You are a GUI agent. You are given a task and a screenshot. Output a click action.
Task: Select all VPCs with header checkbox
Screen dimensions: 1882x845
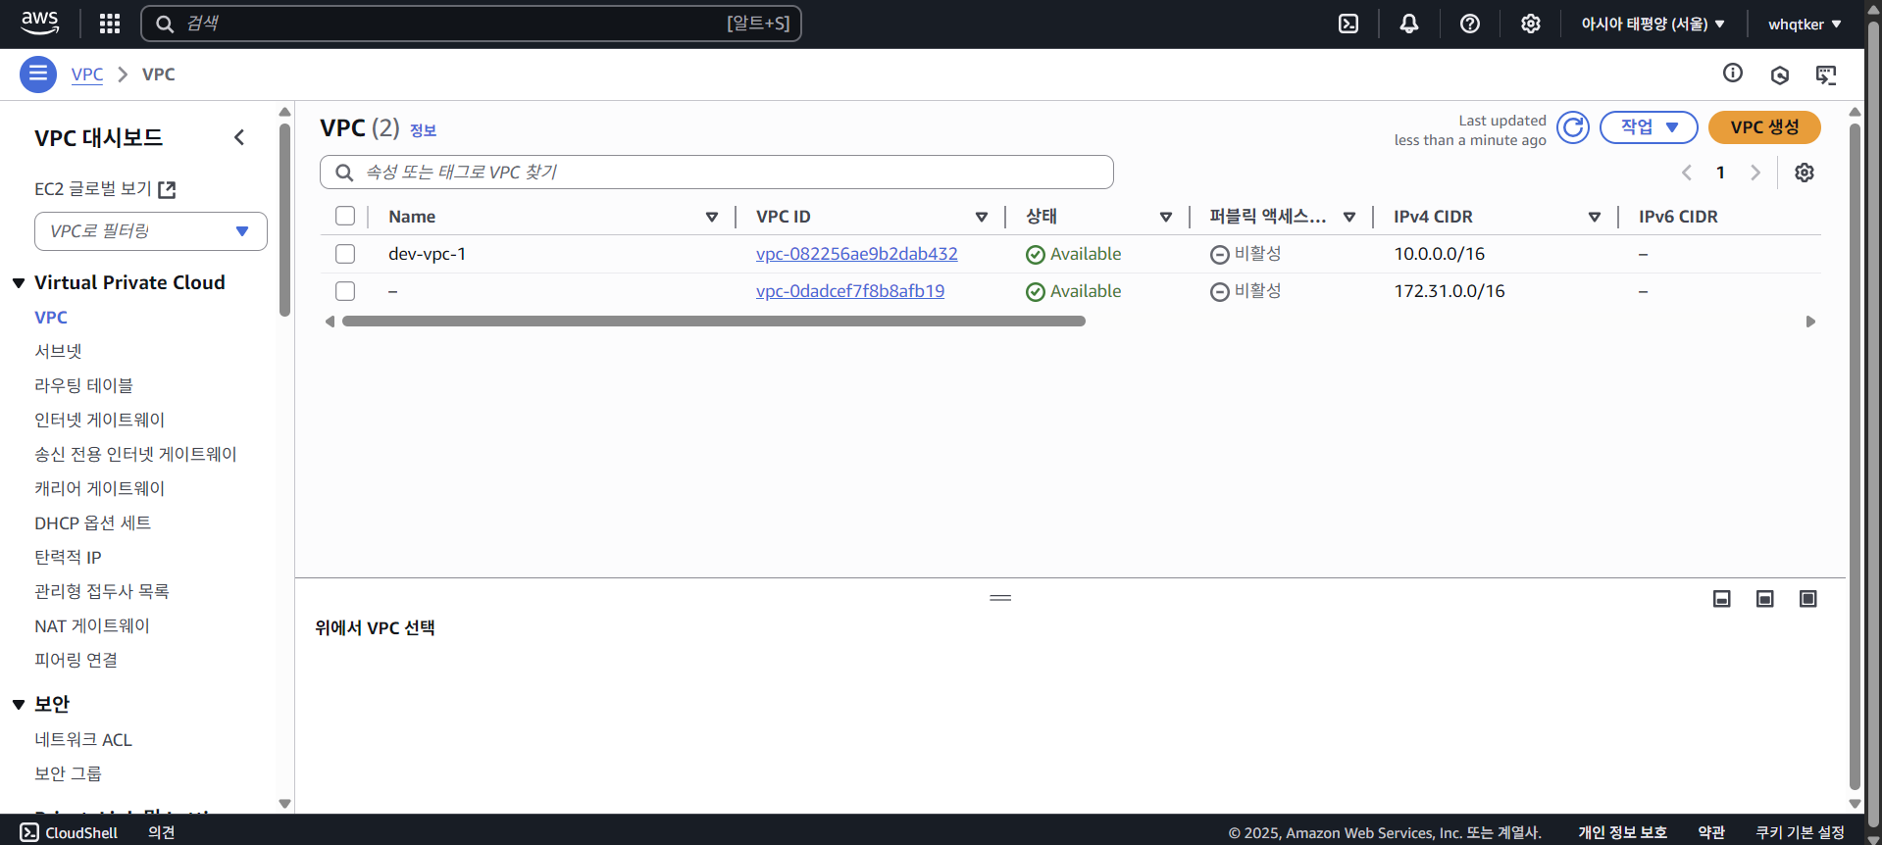tap(345, 216)
